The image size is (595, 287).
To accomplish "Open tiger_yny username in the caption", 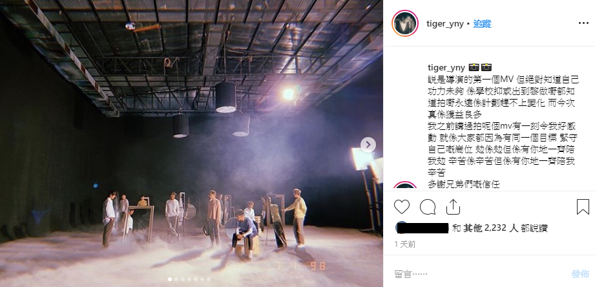I will (446, 68).
